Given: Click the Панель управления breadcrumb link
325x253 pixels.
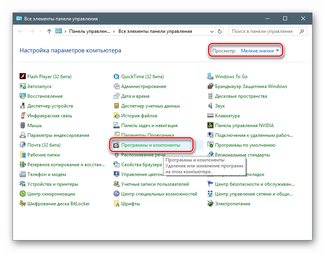Looking at the screenshot, I should coord(90,31).
